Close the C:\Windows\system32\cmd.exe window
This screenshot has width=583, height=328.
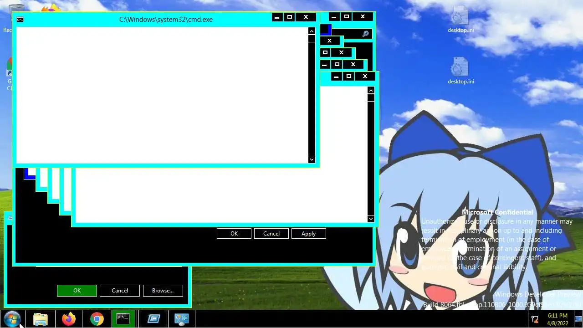[x=306, y=17]
